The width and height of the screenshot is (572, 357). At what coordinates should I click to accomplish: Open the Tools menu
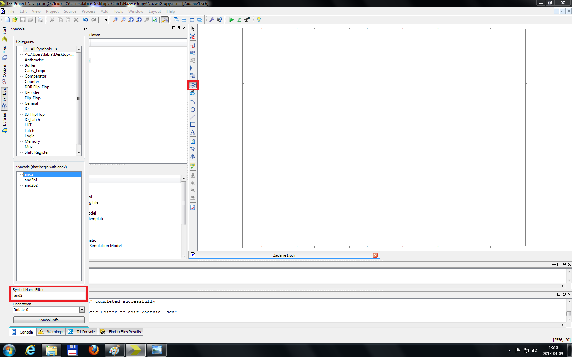click(x=118, y=11)
